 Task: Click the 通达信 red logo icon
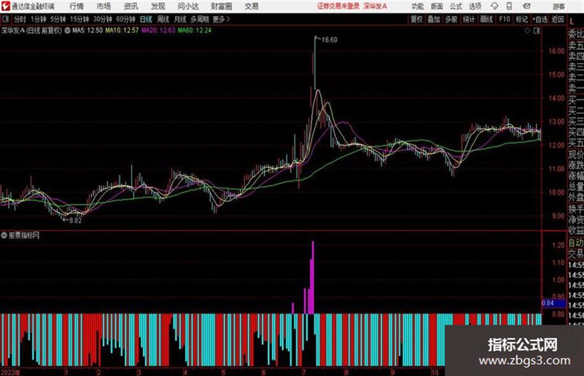(6, 6)
